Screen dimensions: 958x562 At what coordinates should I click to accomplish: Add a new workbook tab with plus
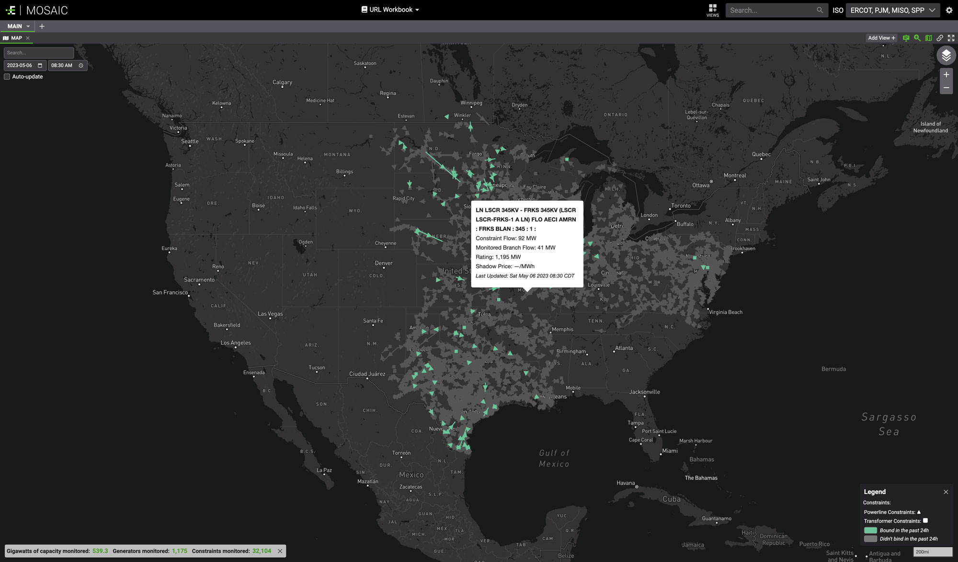42,26
